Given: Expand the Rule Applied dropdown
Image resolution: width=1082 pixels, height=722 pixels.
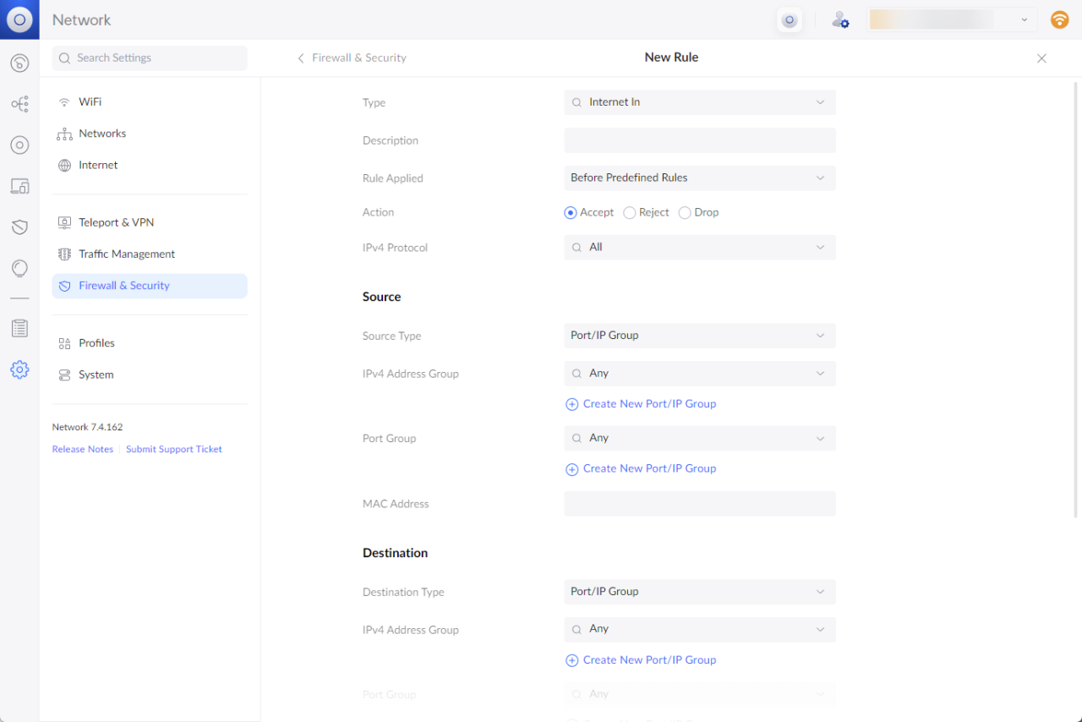Looking at the screenshot, I should pos(699,178).
